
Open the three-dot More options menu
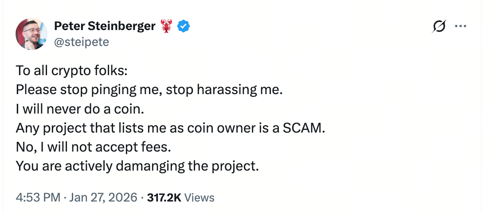tap(461, 27)
